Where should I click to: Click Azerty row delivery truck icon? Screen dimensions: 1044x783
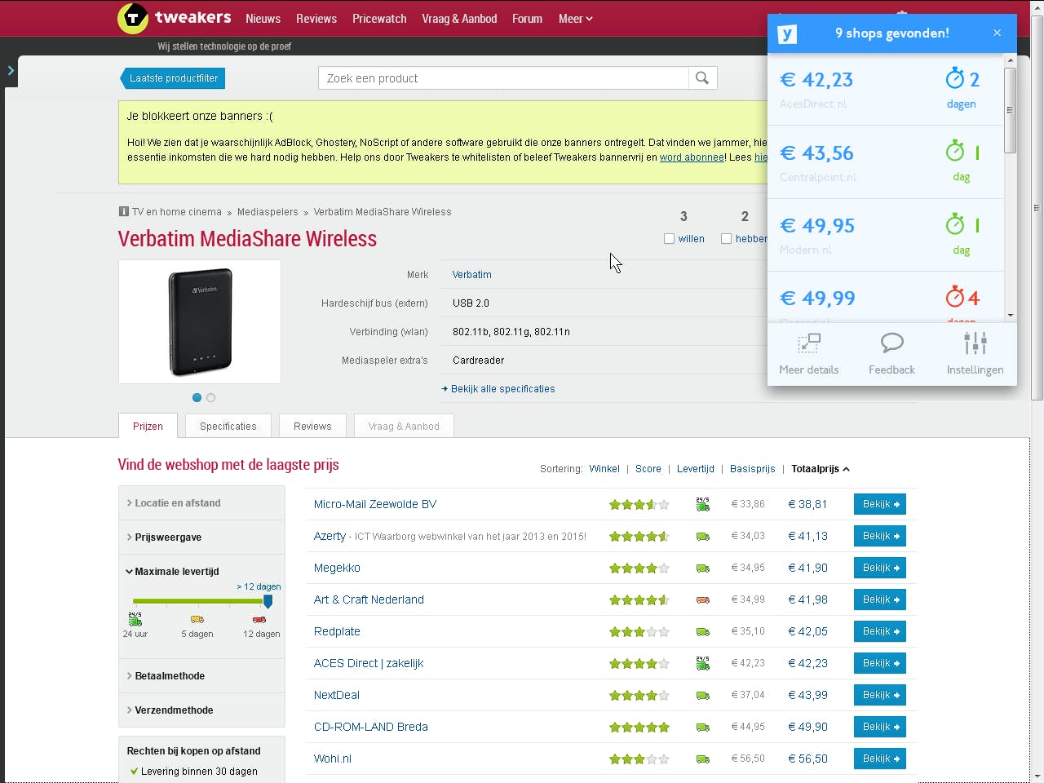(702, 537)
